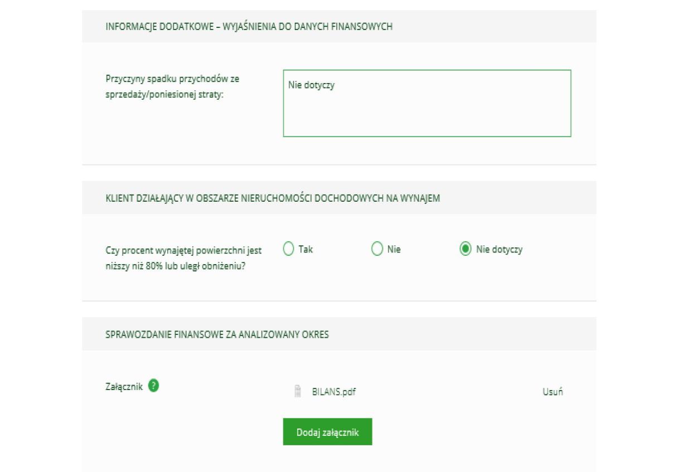This screenshot has height=472, width=699.
Task: Click the Załącznik field label
Action: (x=124, y=386)
